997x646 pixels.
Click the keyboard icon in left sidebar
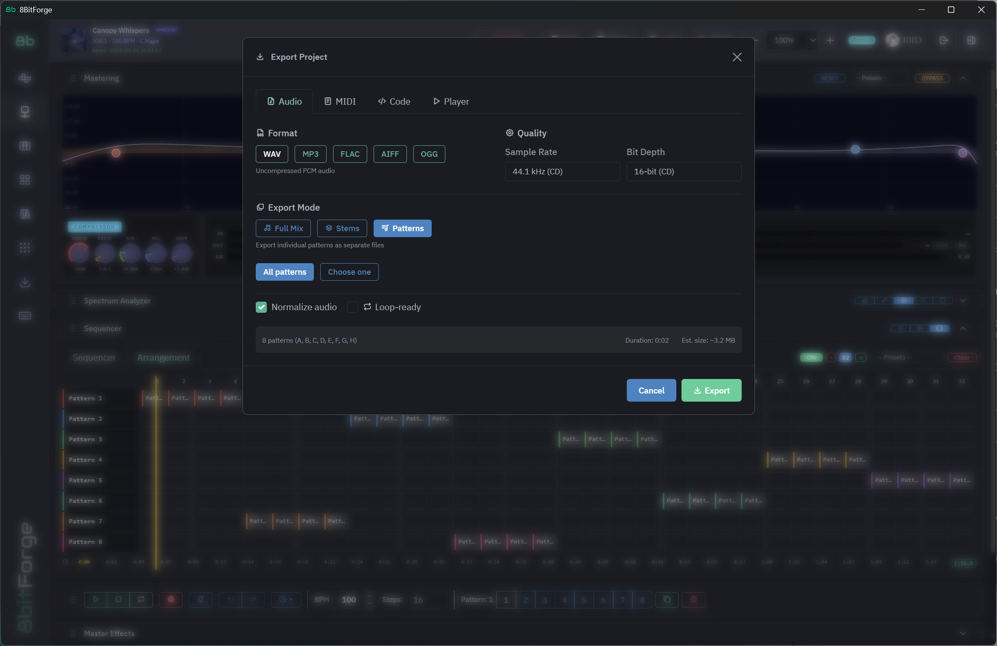pyautogui.click(x=25, y=316)
